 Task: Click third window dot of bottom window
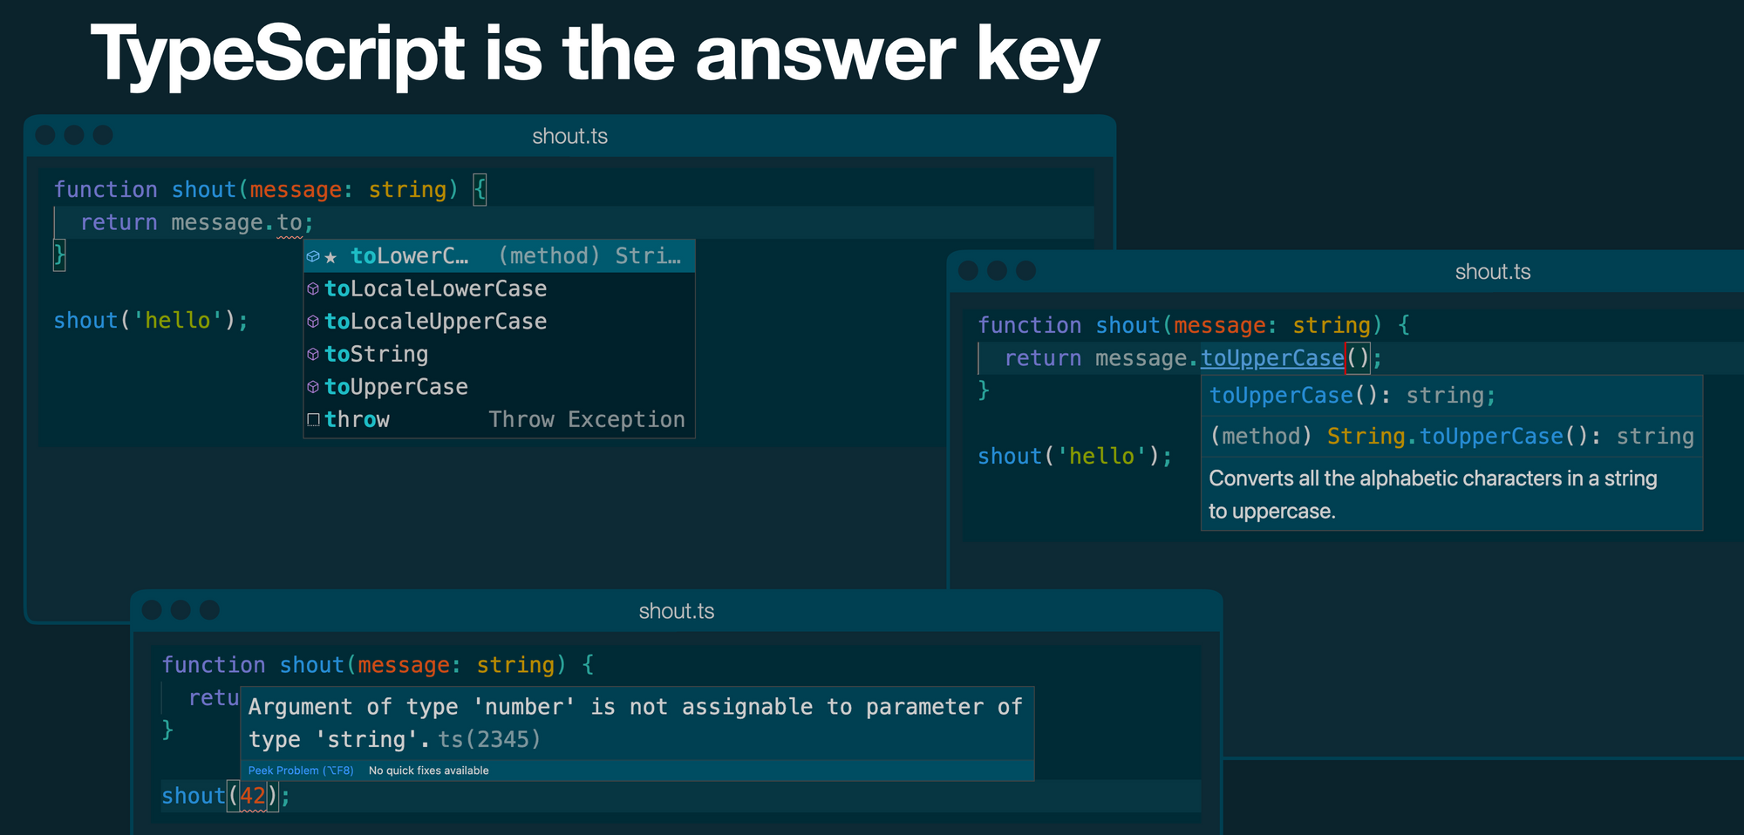pyautogui.click(x=209, y=610)
